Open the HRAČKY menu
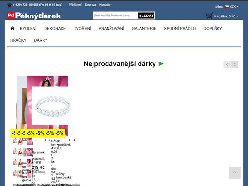The height and width of the screenshot is (186, 248). [18, 40]
